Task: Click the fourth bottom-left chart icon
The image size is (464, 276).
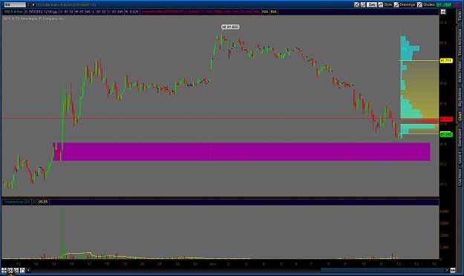Action: click(22, 270)
